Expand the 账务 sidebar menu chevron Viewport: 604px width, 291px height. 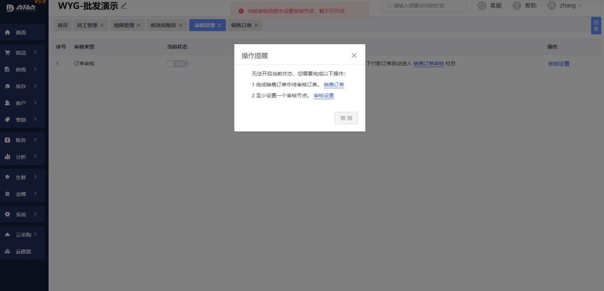click(36, 140)
